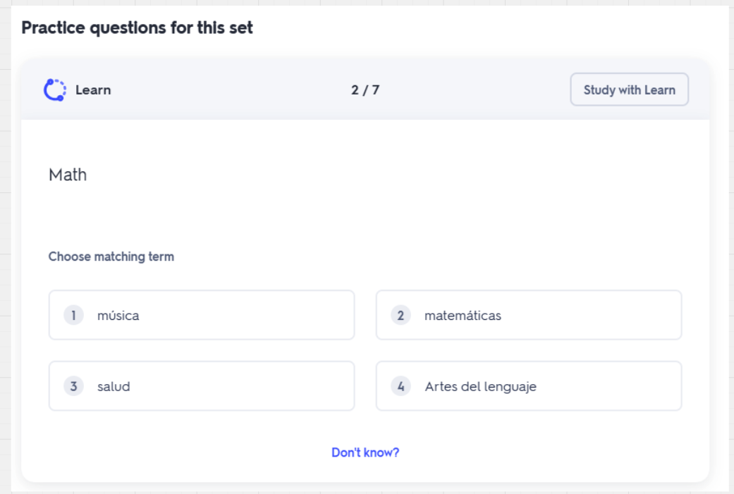Choose the música answer option
Viewport: 734px width, 494px height.
(202, 315)
